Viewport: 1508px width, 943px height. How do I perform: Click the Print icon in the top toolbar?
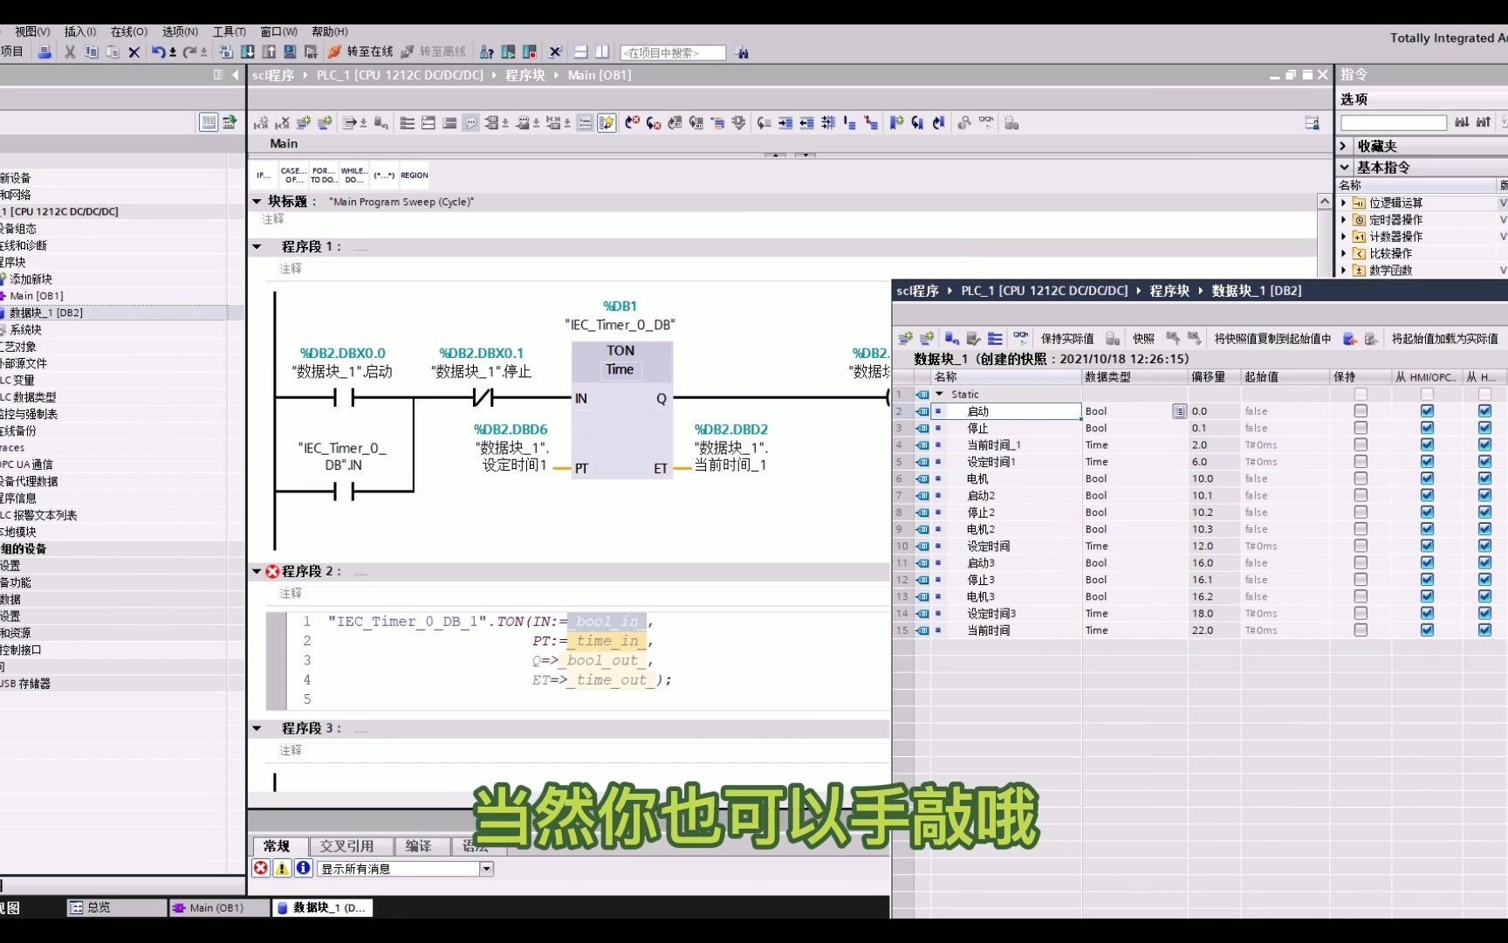tap(44, 52)
